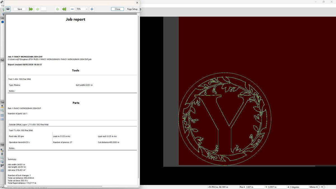Image resolution: width=336 pixels, height=189 pixels.
Task: Click 'Total Rapid distance: 115.2777 in' line
Action: click(x=22, y=183)
